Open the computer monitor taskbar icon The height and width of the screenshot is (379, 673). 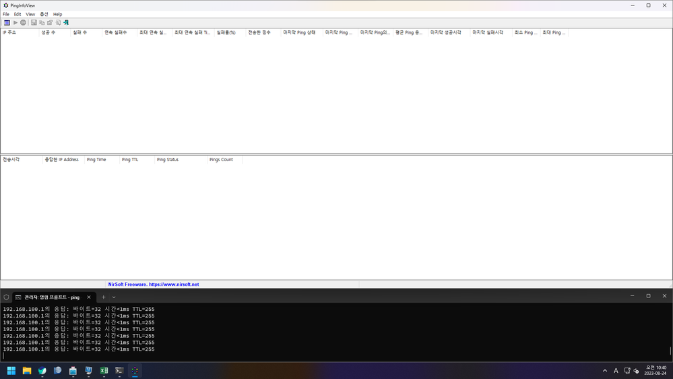click(x=88, y=370)
